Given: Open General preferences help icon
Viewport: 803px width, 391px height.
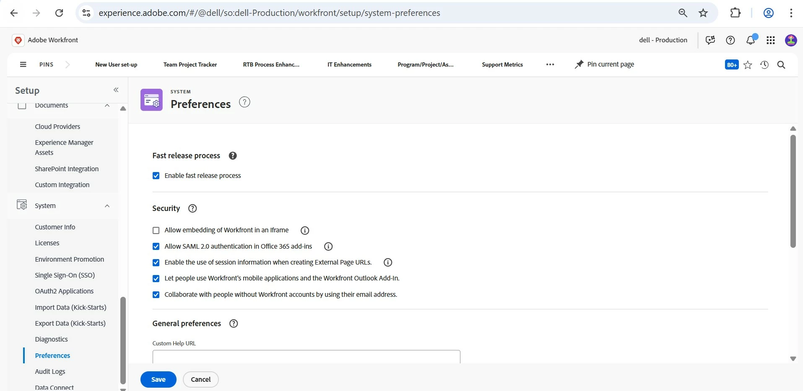Looking at the screenshot, I should [234, 324].
